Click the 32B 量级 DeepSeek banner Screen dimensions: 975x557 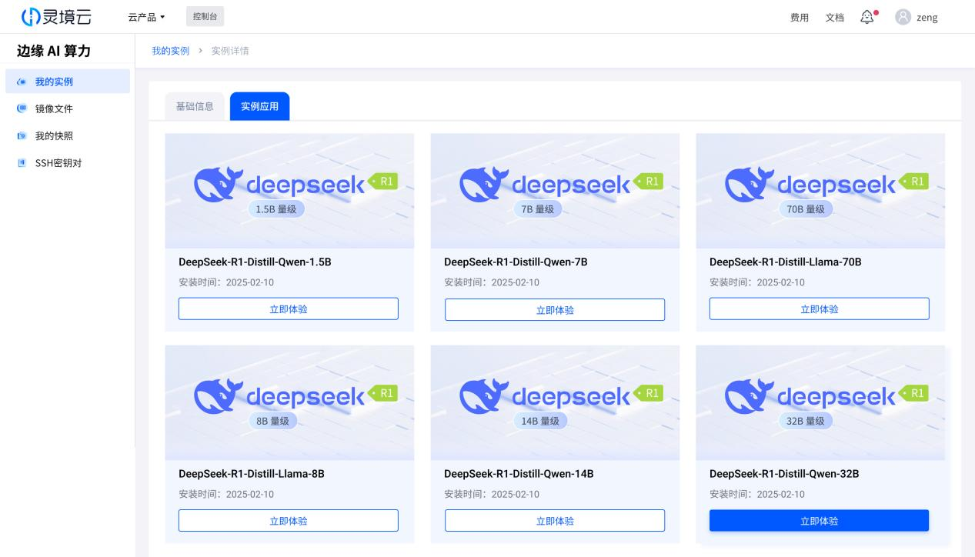[820, 402]
